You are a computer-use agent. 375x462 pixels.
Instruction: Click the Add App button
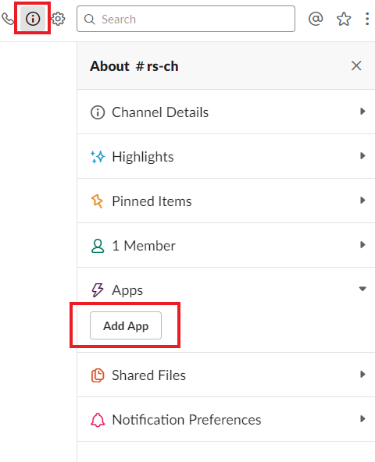[126, 325]
